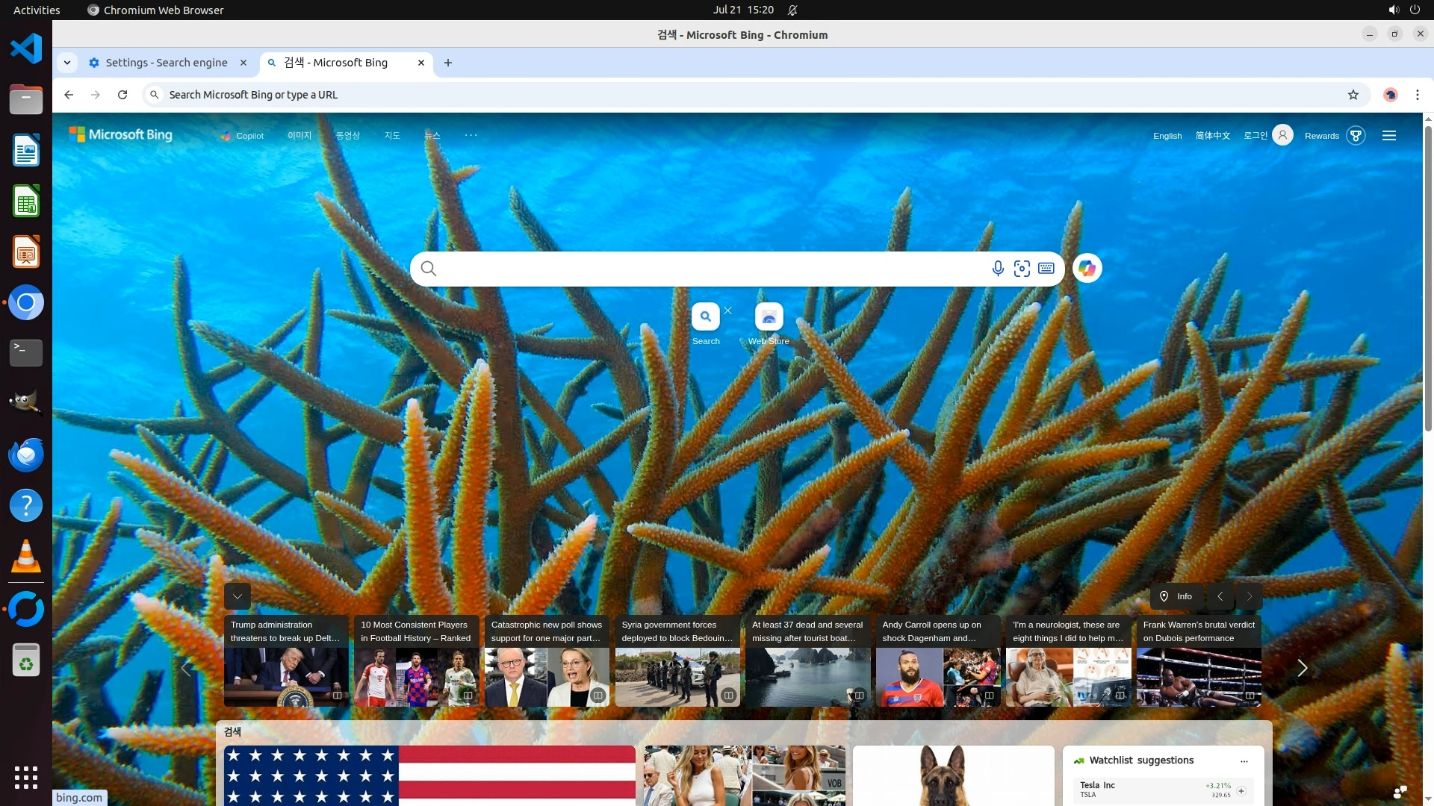
Task: Reload the page
Action: 122,95
